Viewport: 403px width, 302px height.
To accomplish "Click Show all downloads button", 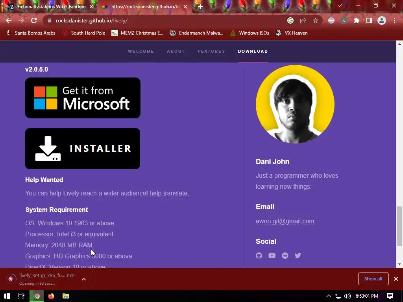I will click(x=373, y=279).
